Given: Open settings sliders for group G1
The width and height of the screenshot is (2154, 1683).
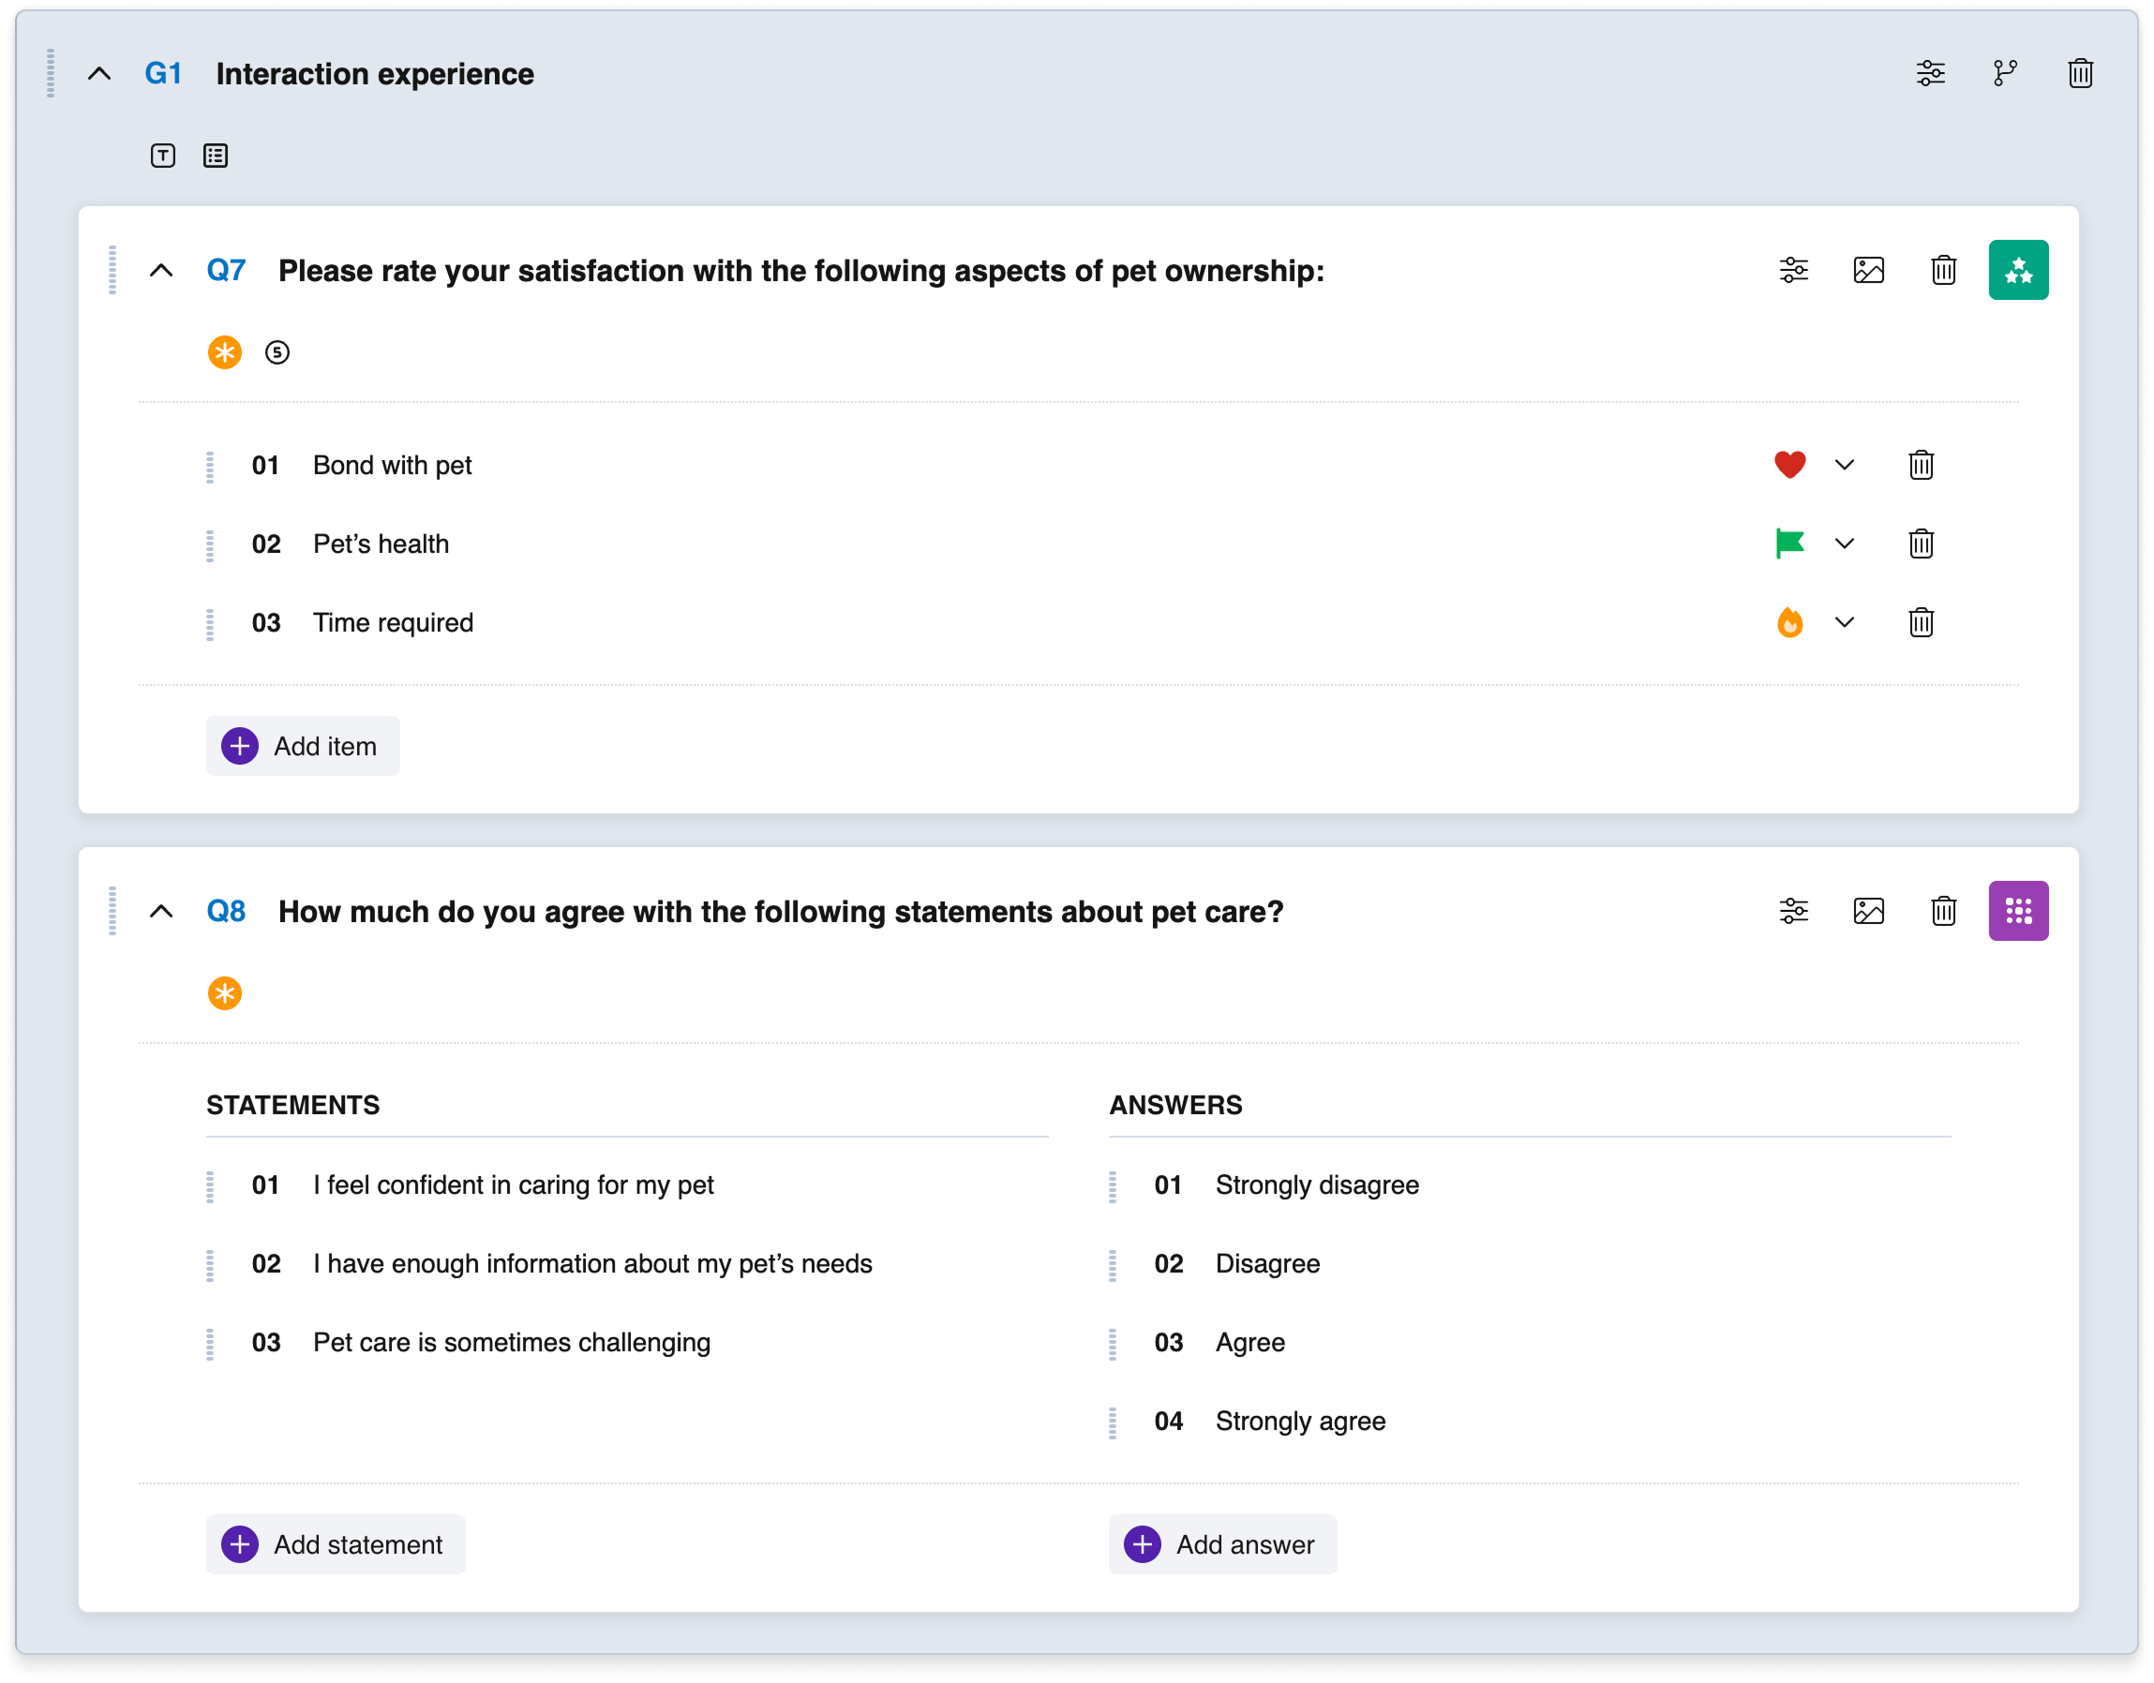Looking at the screenshot, I should 1930,74.
